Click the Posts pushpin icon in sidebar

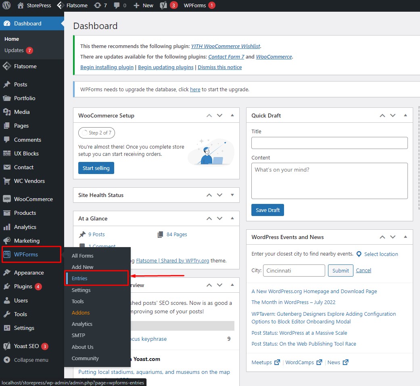click(x=7, y=84)
